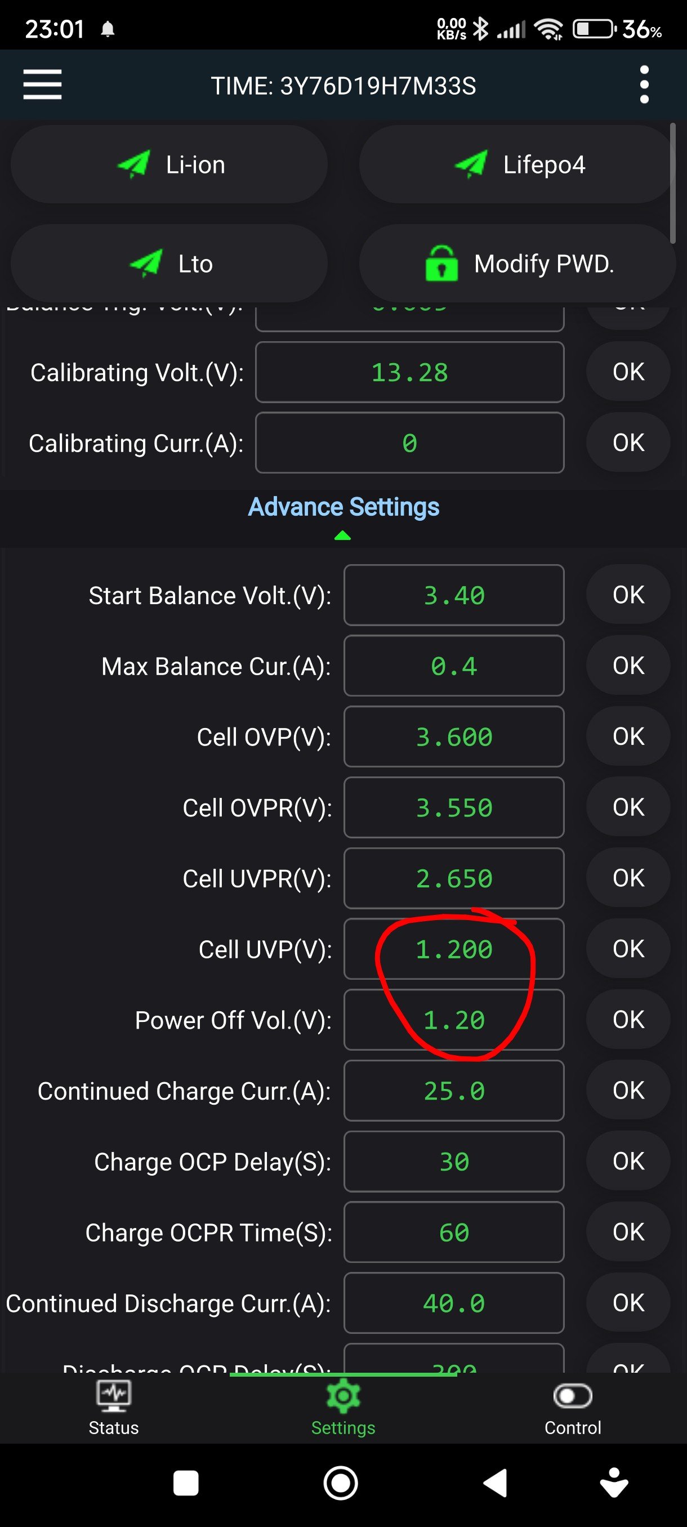This screenshot has height=1527, width=687.
Task: Confirm Cell UVP value with OK
Action: point(628,949)
